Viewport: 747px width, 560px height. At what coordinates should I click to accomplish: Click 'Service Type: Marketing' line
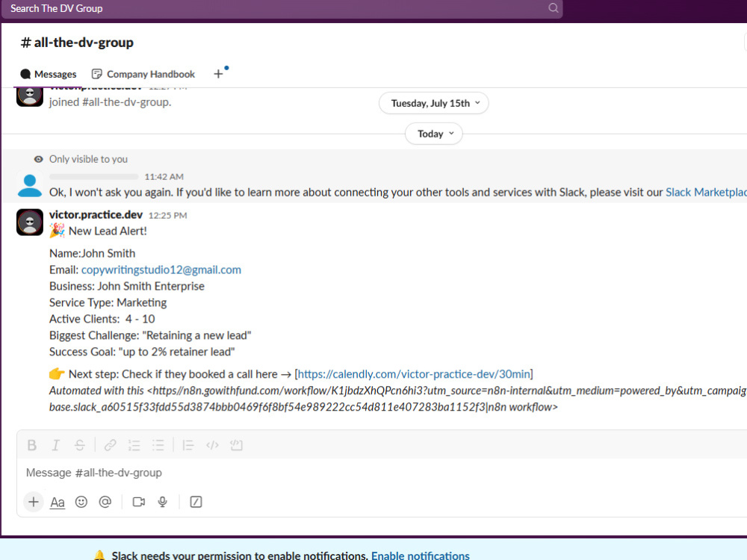(x=108, y=302)
